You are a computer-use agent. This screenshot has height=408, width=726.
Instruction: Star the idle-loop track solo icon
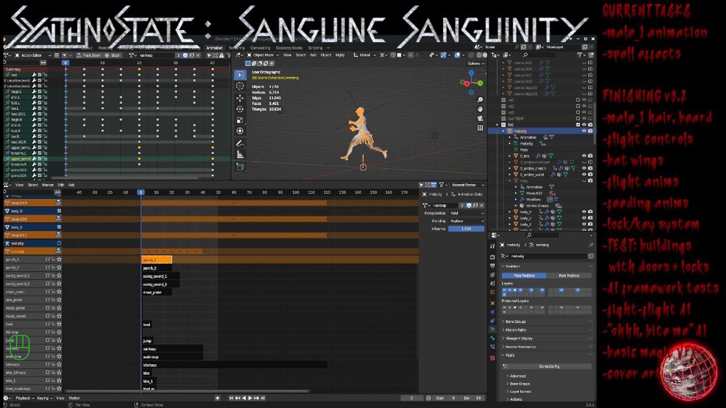[x=59, y=364]
